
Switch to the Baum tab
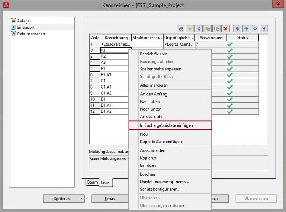pyautogui.click(x=92, y=182)
